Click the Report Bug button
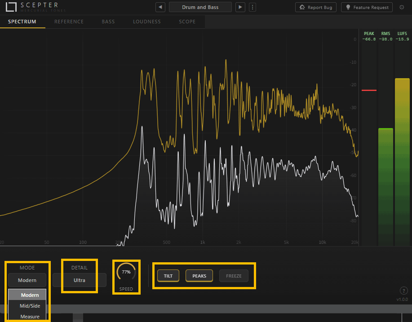The image size is (412, 322). tap(316, 7)
